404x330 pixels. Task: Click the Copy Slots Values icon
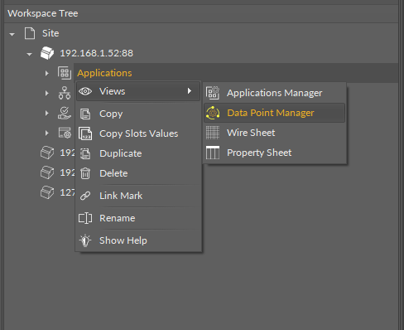(85, 133)
